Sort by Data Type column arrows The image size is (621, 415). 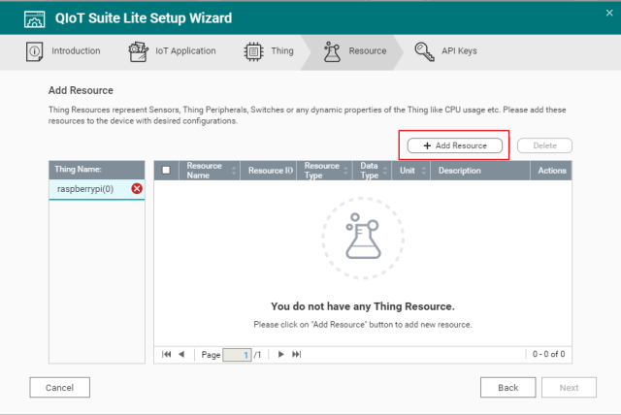[385, 171]
